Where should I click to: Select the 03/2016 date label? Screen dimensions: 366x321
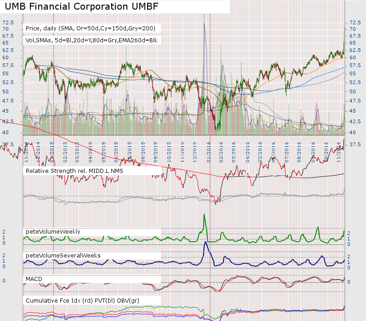tap(234, 152)
